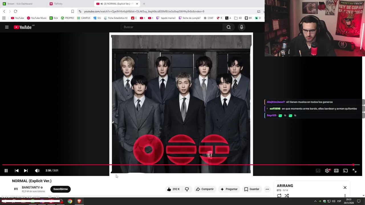Open Brave browser from the taskbar
Viewport: 365px width, 205px height.
coord(79,201)
